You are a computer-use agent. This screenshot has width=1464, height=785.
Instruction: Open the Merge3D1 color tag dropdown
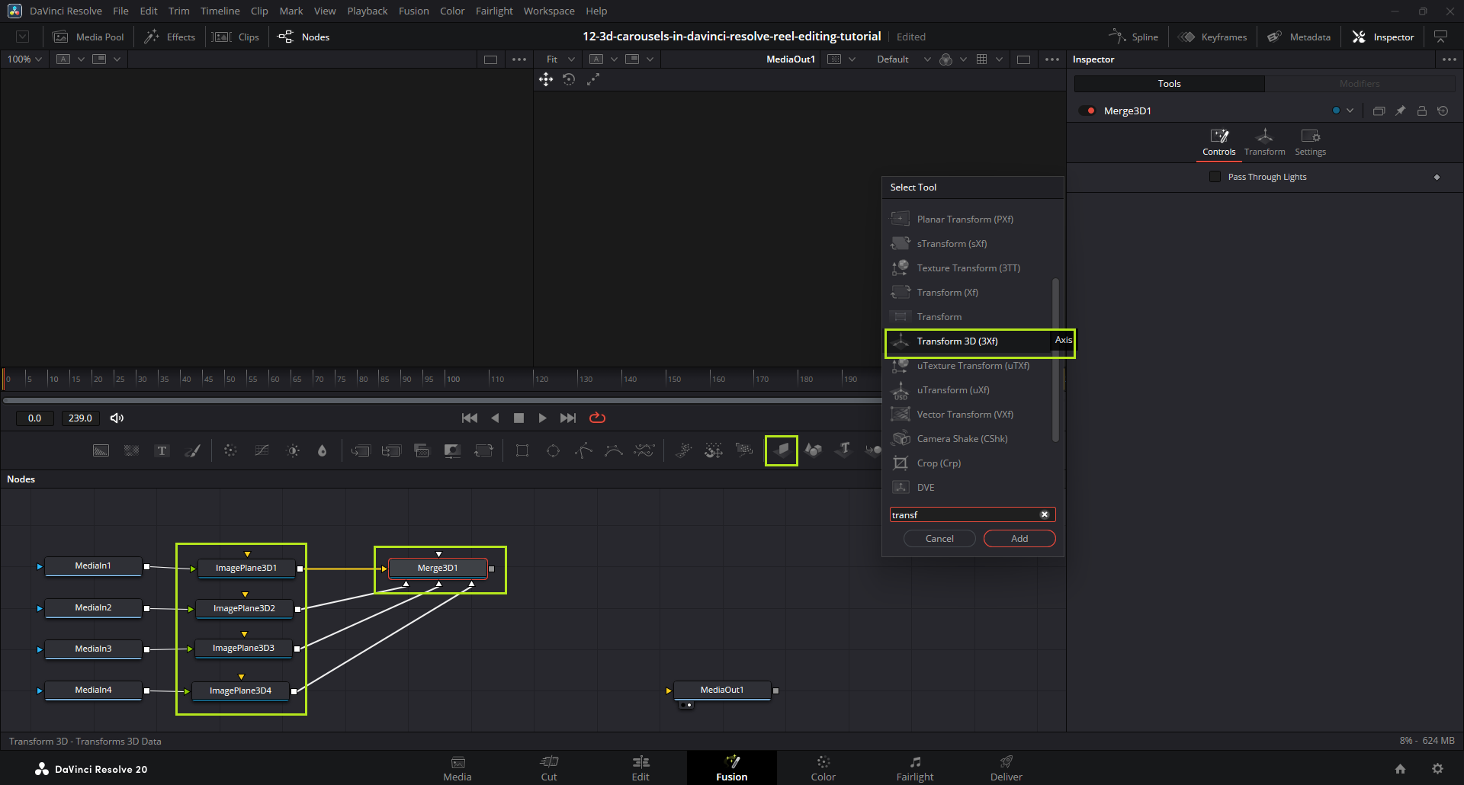(1343, 111)
